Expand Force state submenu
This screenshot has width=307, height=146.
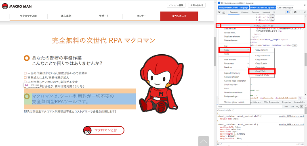234,64
